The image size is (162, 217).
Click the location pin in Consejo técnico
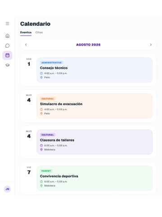pyautogui.click(x=41, y=77)
